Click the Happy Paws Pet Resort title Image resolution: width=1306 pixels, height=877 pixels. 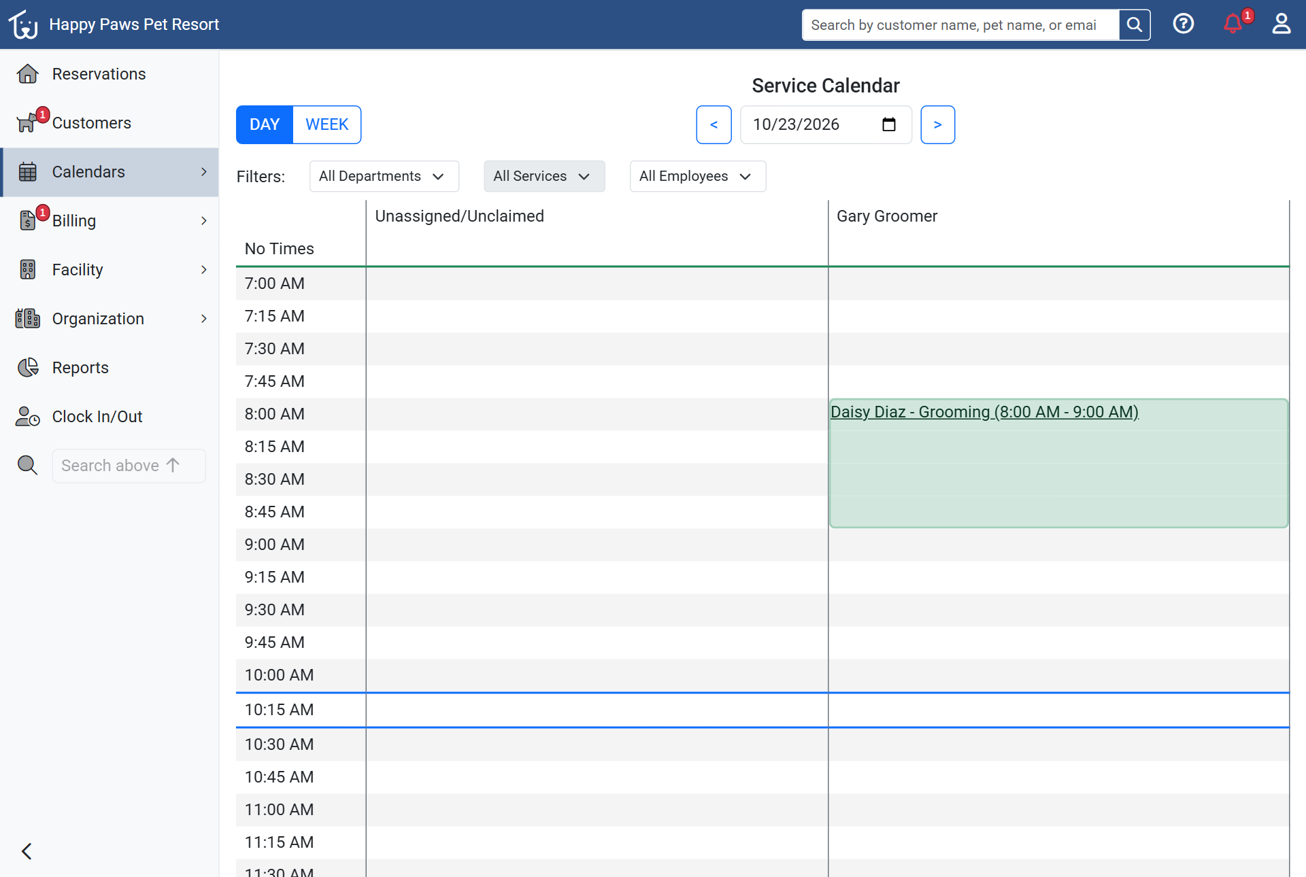pyautogui.click(x=134, y=24)
